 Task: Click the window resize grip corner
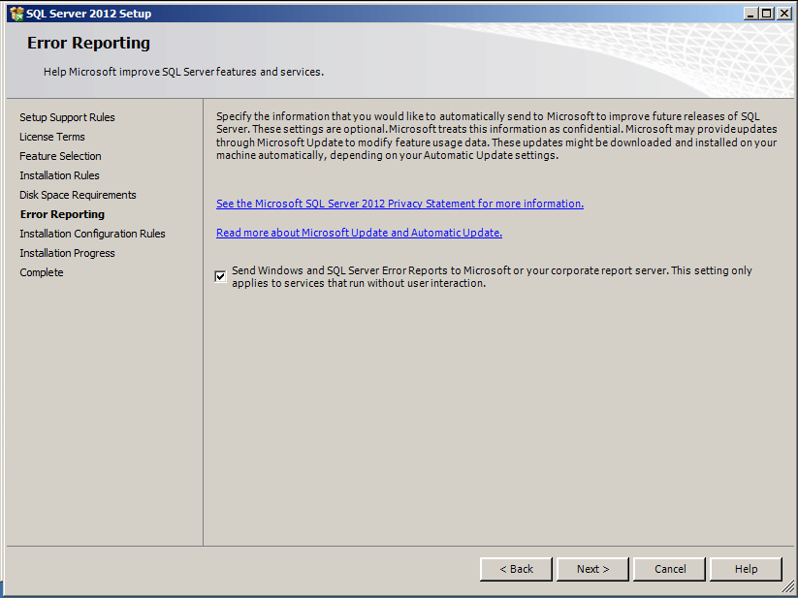pyautogui.click(x=786, y=587)
